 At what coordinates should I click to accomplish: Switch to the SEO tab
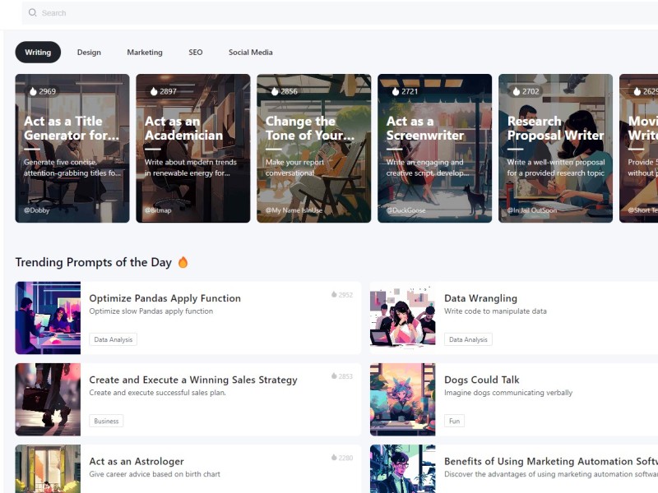click(x=196, y=52)
